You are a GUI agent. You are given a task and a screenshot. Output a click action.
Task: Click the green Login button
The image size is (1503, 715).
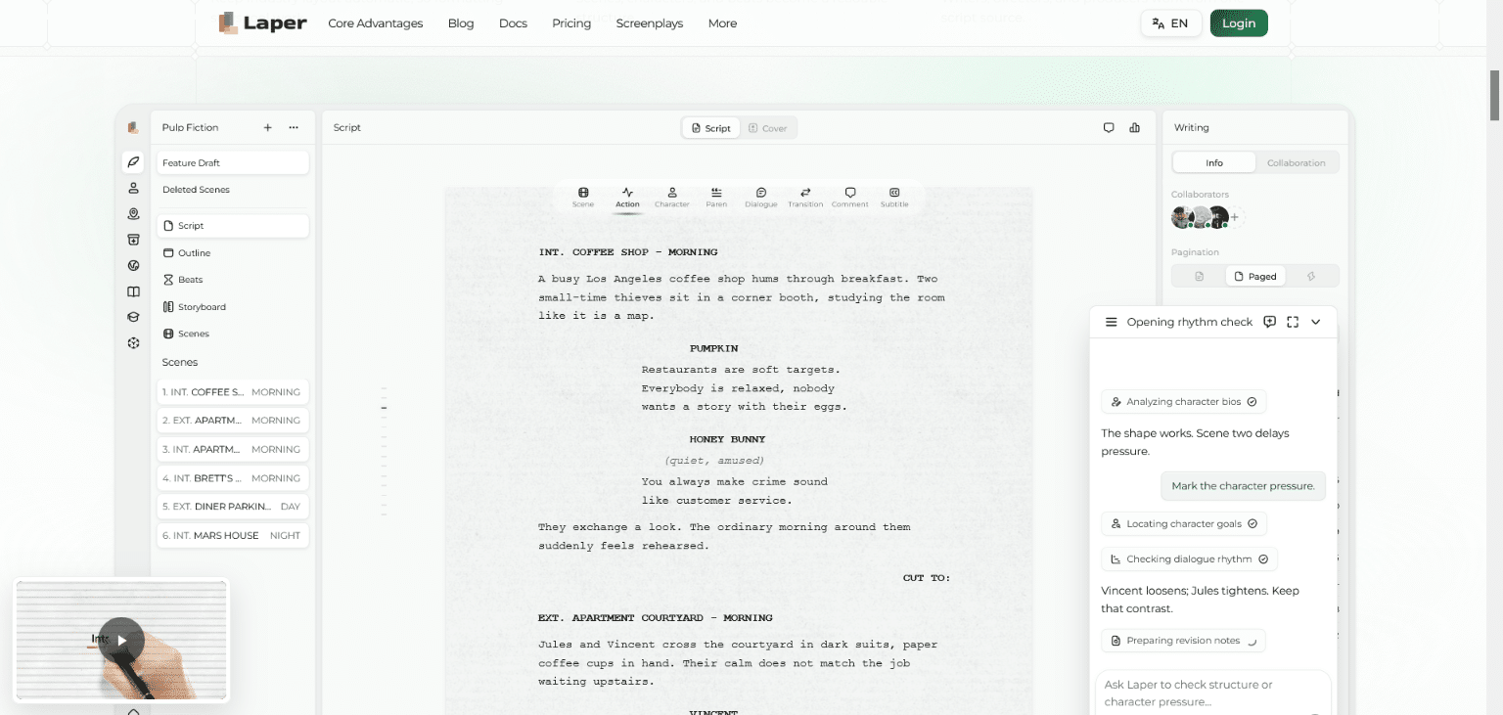pyautogui.click(x=1239, y=23)
